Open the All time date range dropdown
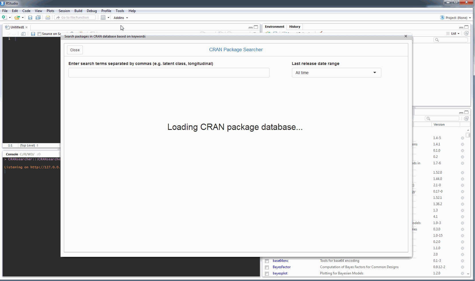 coord(336,73)
